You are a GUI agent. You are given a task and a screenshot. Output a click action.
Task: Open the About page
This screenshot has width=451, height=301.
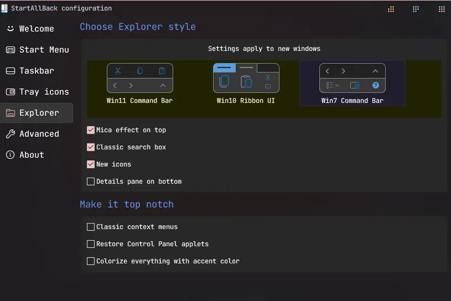coord(37,155)
